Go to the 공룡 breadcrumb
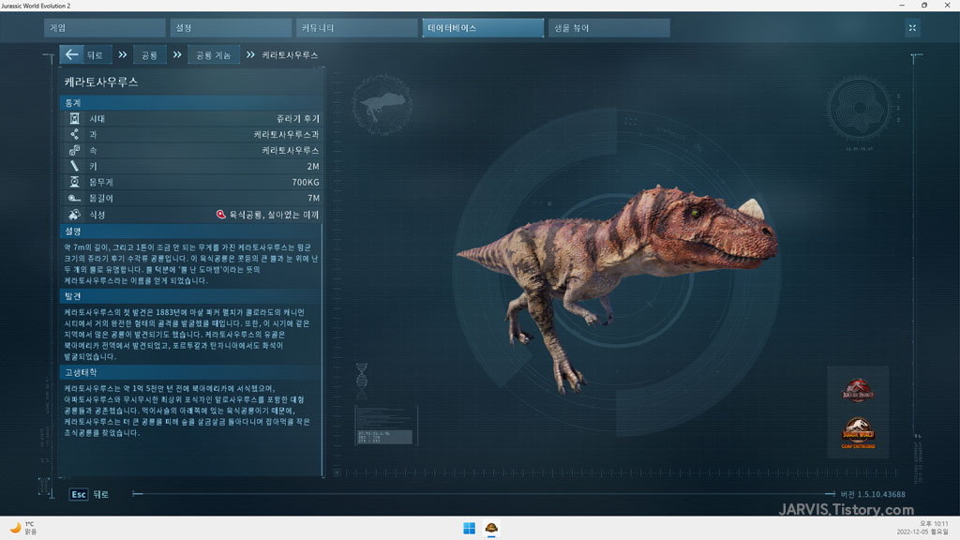Viewport: 960px width, 540px height. 149,55
